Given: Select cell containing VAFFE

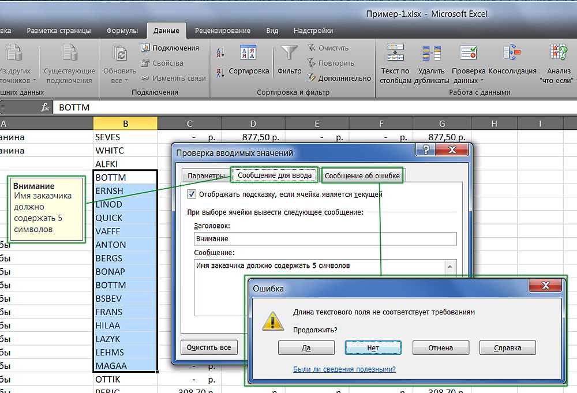Looking at the screenshot, I should [125, 231].
